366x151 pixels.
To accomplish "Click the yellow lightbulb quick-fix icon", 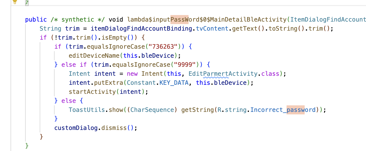I will click(15, 2).
